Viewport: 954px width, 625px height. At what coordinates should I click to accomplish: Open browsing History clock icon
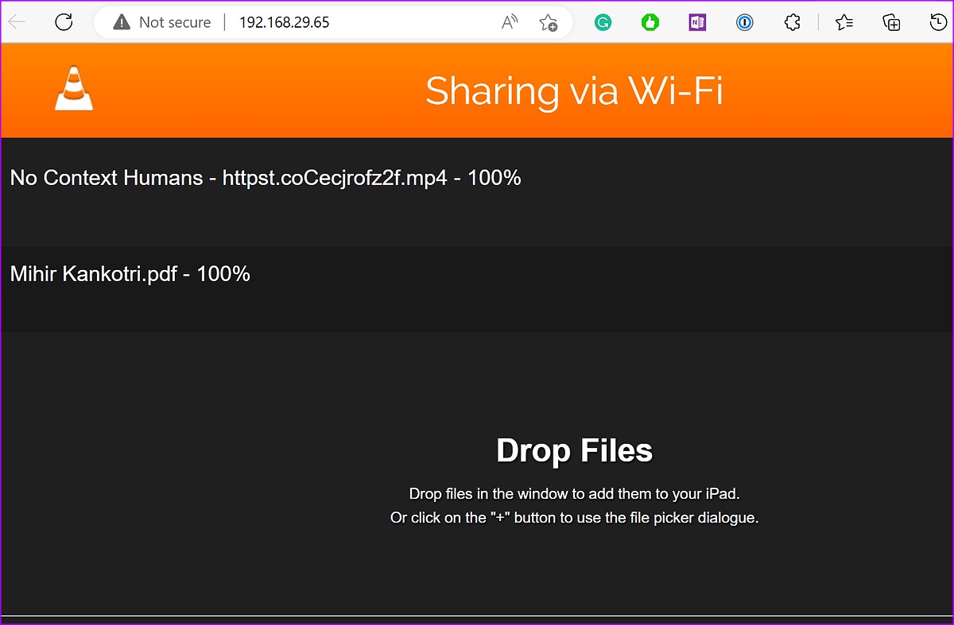[x=937, y=22]
